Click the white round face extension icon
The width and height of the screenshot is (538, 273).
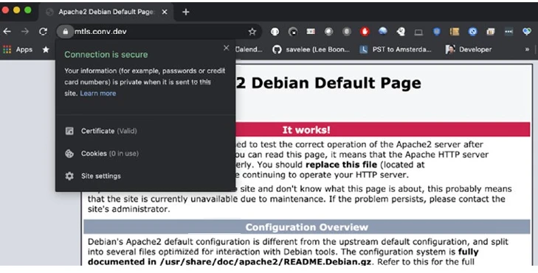(x=275, y=32)
